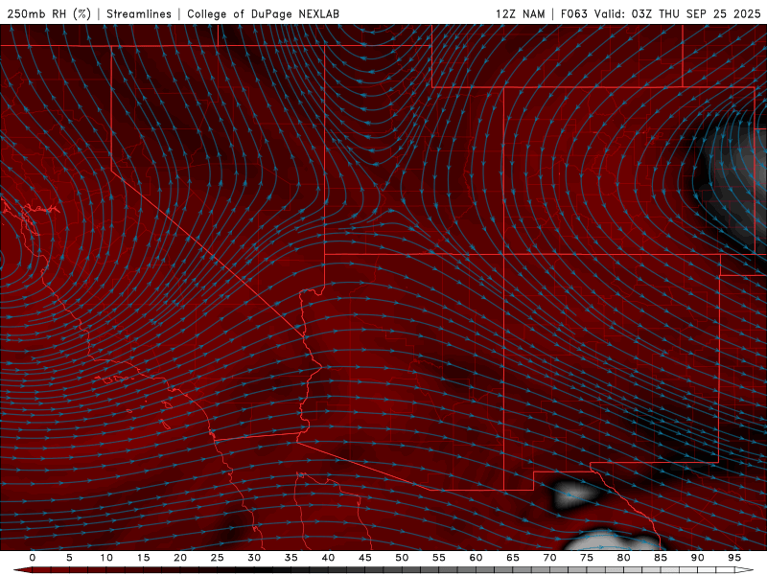Click the colorbar label "85"

pos(660,558)
